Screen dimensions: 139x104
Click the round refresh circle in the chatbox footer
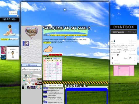pos(134,58)
